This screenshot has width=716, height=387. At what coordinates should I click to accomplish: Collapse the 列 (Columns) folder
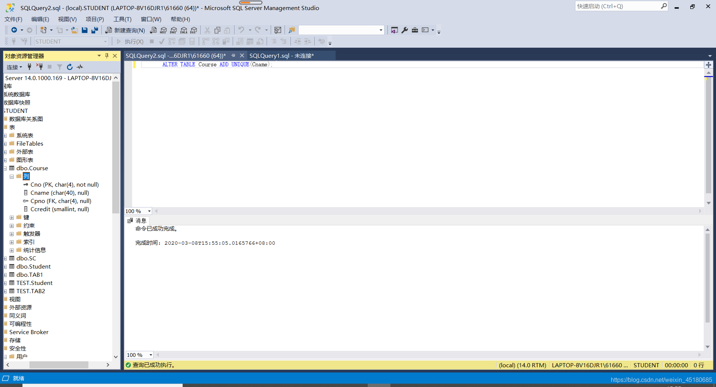point(12,177)
